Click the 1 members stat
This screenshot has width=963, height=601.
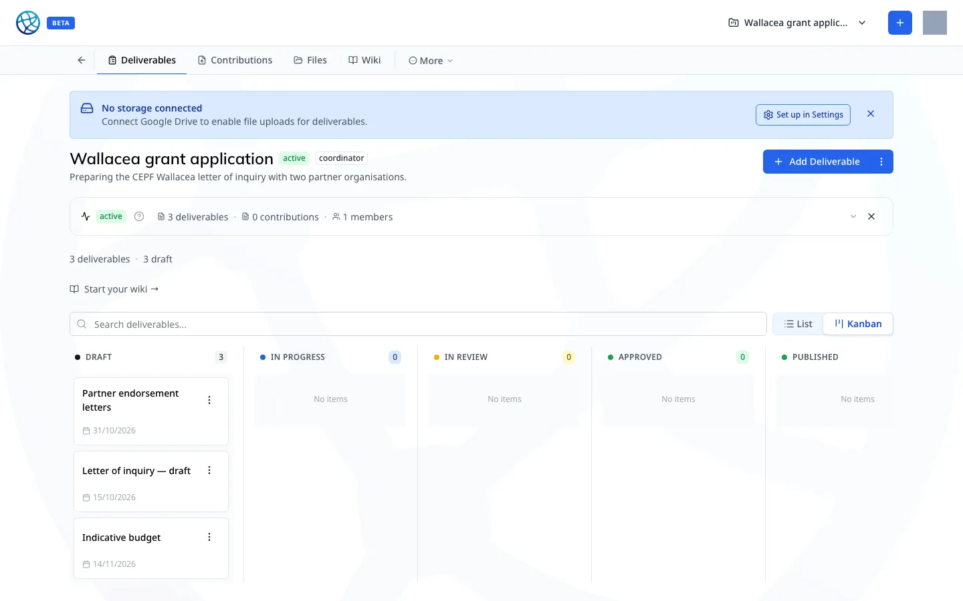(362, 217)
